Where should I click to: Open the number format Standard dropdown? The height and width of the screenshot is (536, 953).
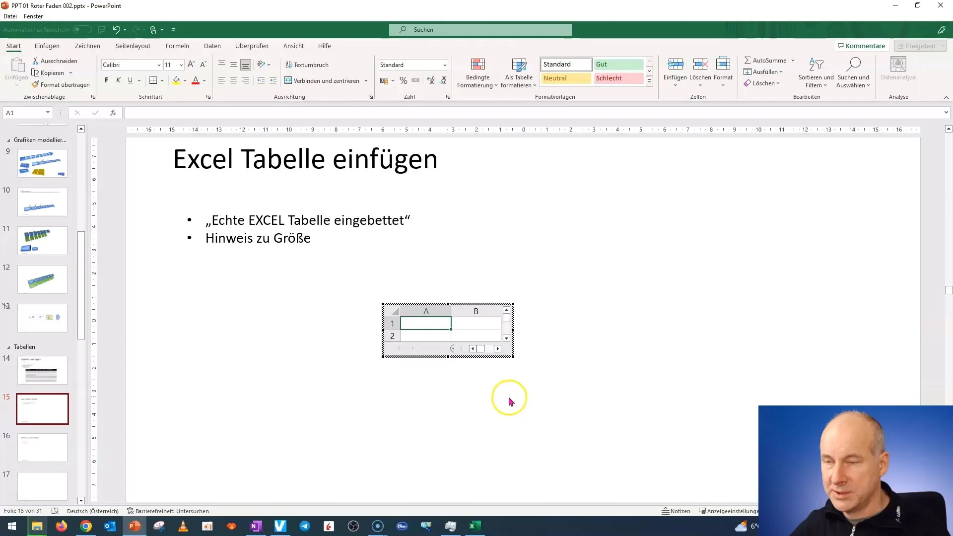pos(445,65)
